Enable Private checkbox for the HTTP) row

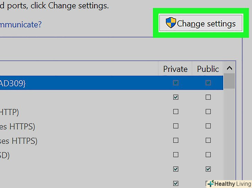point(176,112)
